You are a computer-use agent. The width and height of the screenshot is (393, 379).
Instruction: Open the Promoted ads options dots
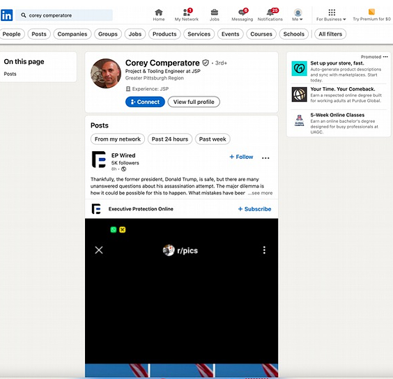tap(385, 56)
